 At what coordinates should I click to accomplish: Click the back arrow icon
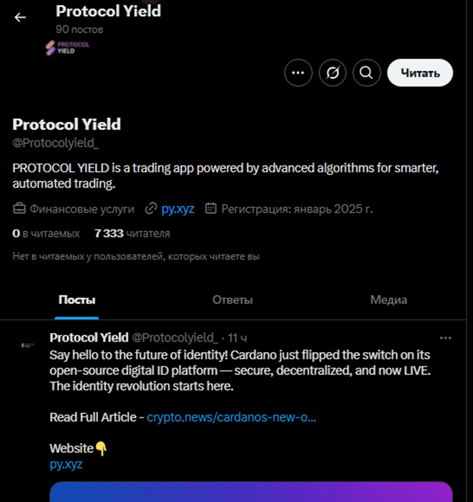pos(21,18)
